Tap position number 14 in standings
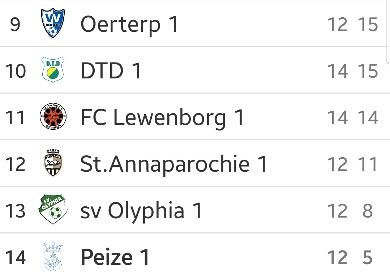 coord(16,257)
